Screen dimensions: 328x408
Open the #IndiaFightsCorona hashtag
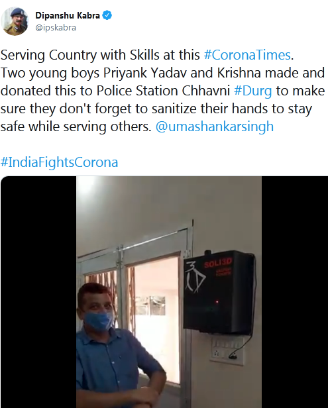tap(59, 162)
